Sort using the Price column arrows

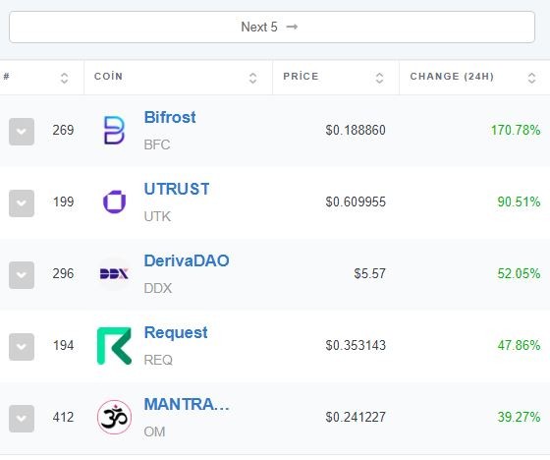pos(379,78)
